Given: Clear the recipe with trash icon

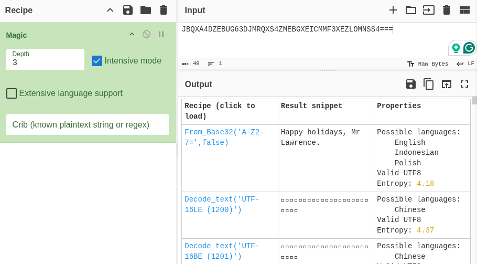Looking at the screenshot, I should tap(164, 10).
